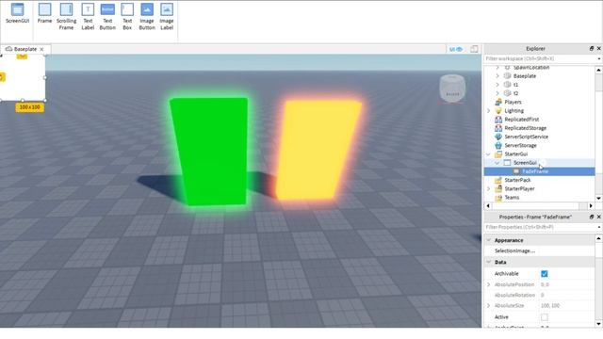The width and height of the screenshot is (603, 339).
Task: Toggle UI visibility eye button in viewport
Action: click(x=456, y=49)
